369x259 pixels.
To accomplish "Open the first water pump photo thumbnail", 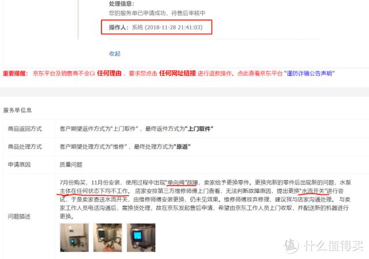I will 74,238.
